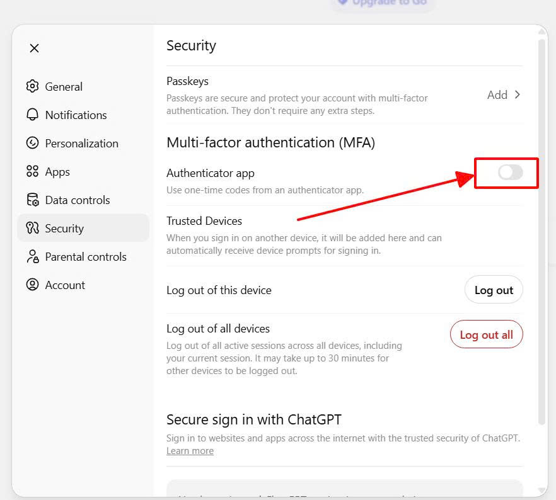Click the right-pointing chevron next to Add
The width and height of the screenshot is (556, 500).
point(518,94)
